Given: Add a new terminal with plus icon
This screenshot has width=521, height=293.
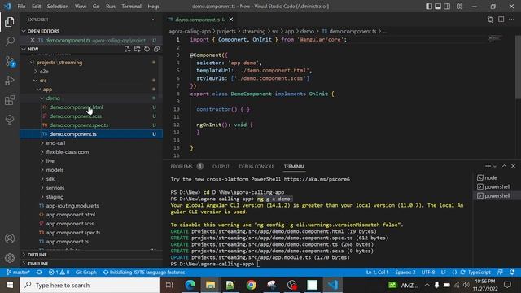Looking at the screenshot, I should (488, 166).
